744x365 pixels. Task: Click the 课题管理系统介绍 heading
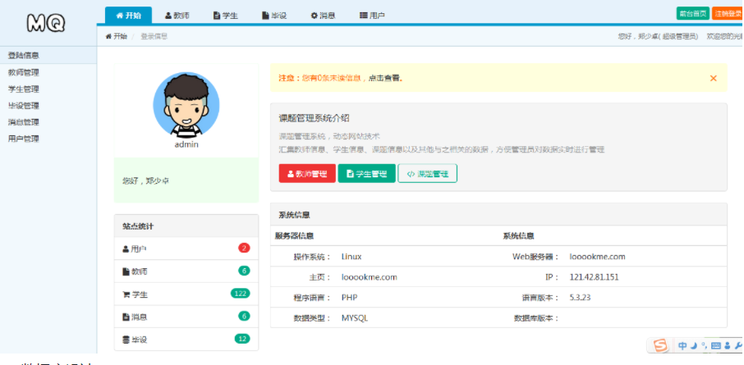click(315, 118)
